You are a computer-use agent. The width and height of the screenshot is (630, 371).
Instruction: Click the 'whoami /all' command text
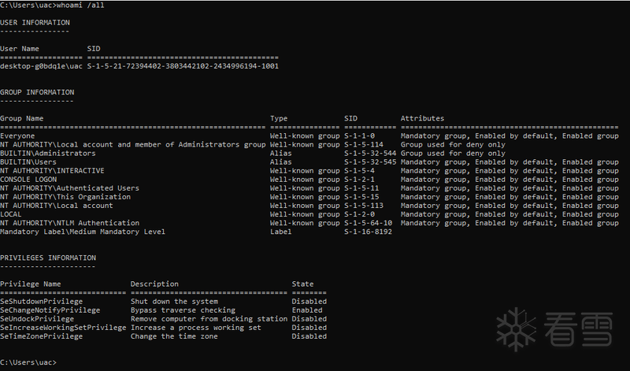(x=80, y=6)
